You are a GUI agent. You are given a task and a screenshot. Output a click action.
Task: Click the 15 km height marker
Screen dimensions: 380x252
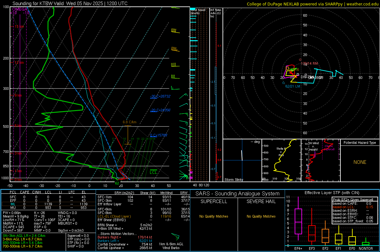pyautogui.click(x=19, y=26)
